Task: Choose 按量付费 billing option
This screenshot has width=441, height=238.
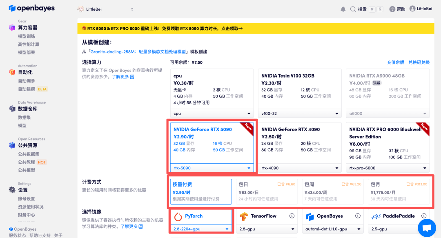Action: click(x=201, y=191)
